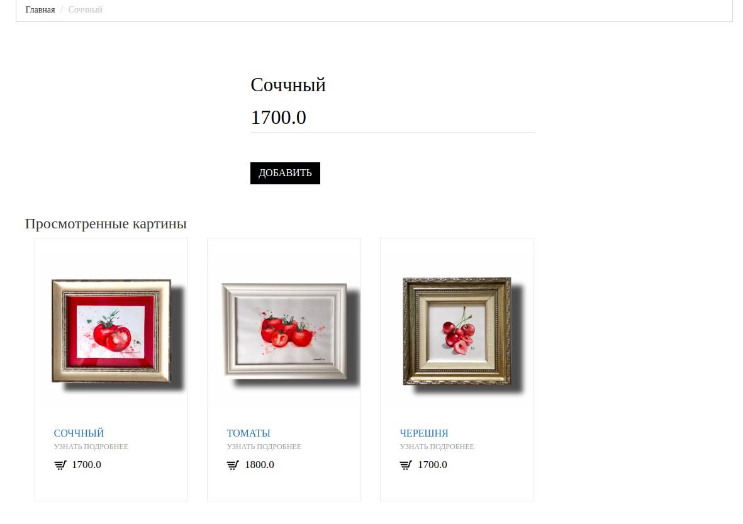743x524 pixels.
Task: Open red-framed tomato painting thumbnail
Action: [111, 331]
